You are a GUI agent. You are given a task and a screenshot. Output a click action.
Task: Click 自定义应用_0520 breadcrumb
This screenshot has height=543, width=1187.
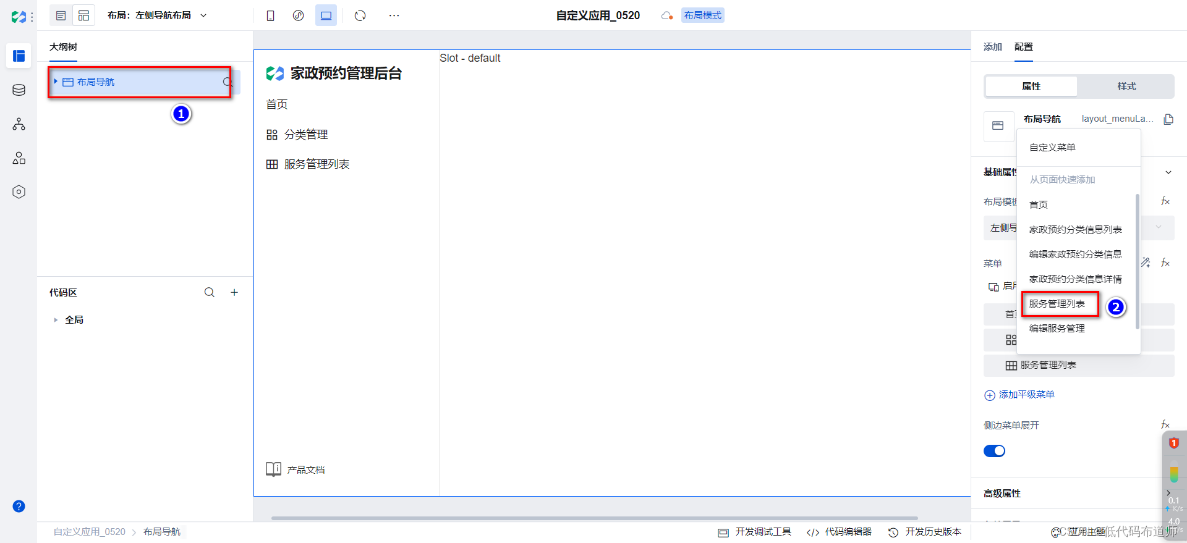coord(90,532)
